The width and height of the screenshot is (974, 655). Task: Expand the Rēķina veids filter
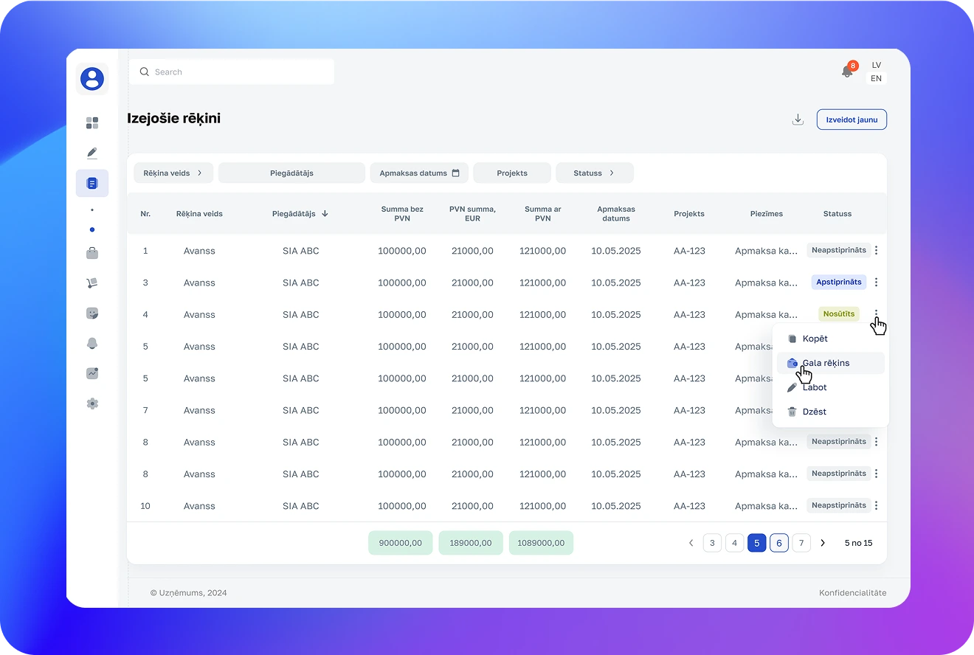(173, 173)
